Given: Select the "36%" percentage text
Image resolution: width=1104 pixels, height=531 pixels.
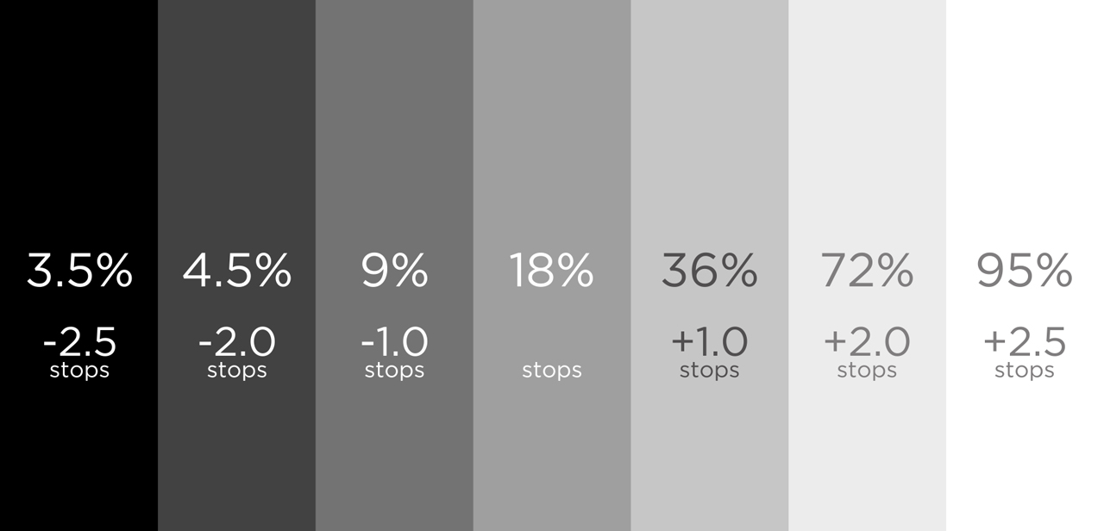Looking at the screenshot, I should point(709,271).
